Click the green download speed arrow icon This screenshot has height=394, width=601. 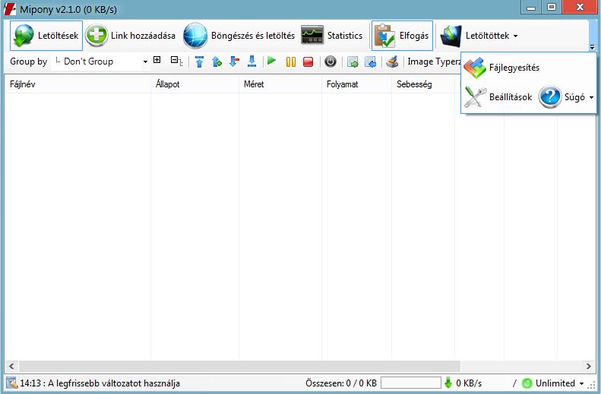[x=448, y=383]
